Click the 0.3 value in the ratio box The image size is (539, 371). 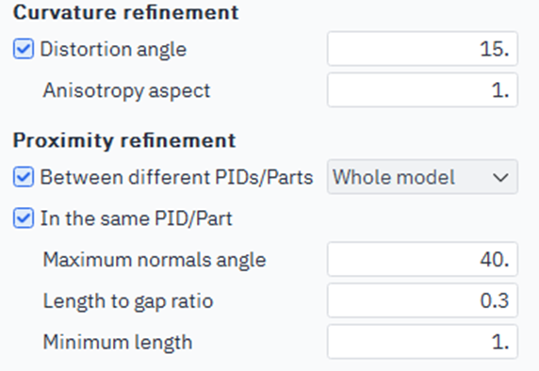pyautogui.click(x=495, y=301)
